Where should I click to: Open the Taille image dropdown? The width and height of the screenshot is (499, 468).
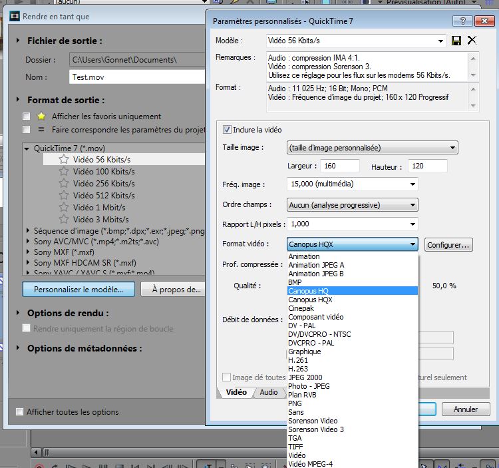452,148
